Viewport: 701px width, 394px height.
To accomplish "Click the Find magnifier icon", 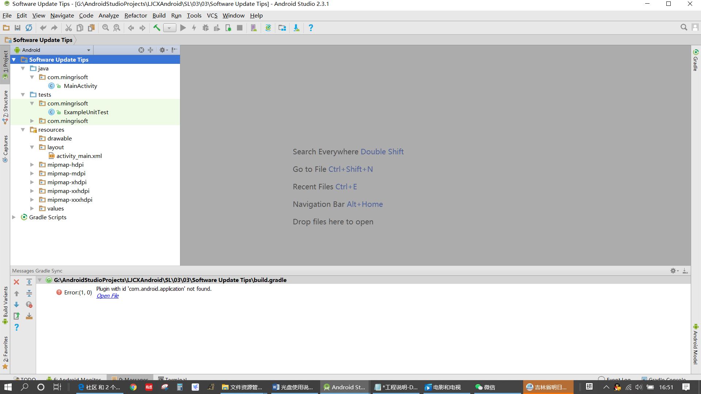I will (106, 28).
